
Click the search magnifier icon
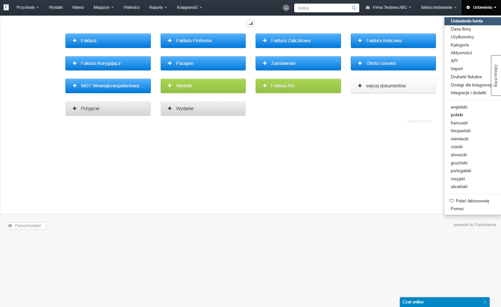354,8
